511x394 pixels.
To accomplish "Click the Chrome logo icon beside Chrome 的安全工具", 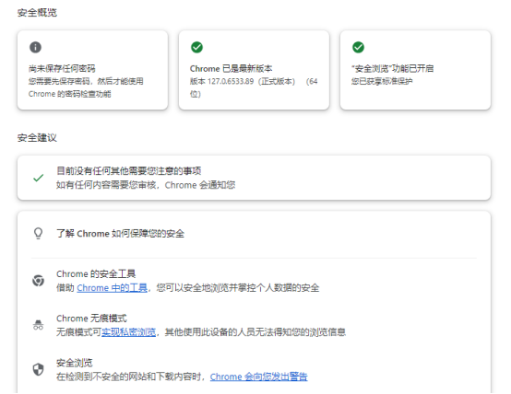I will 39,281.
